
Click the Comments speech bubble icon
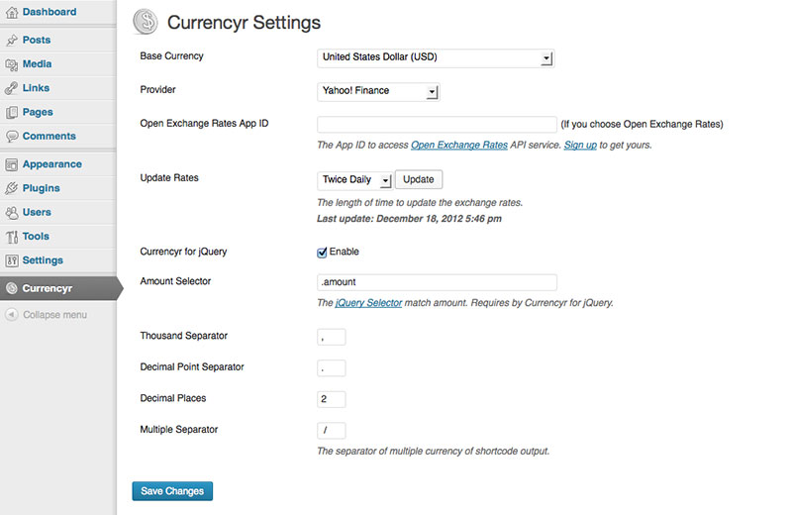click(12, 137)
